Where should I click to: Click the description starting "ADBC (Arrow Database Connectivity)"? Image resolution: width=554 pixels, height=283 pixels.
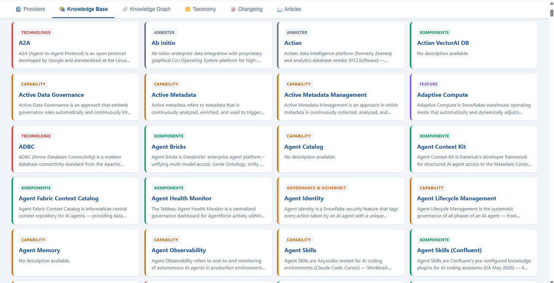tap(72, 161)
